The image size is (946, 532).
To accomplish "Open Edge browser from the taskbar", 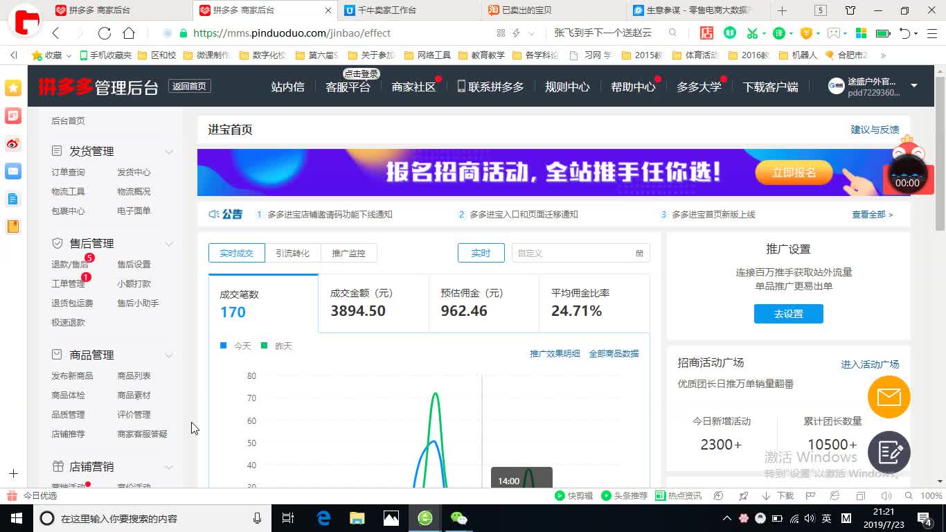I will pyautogui.click(x=323, y=518).
